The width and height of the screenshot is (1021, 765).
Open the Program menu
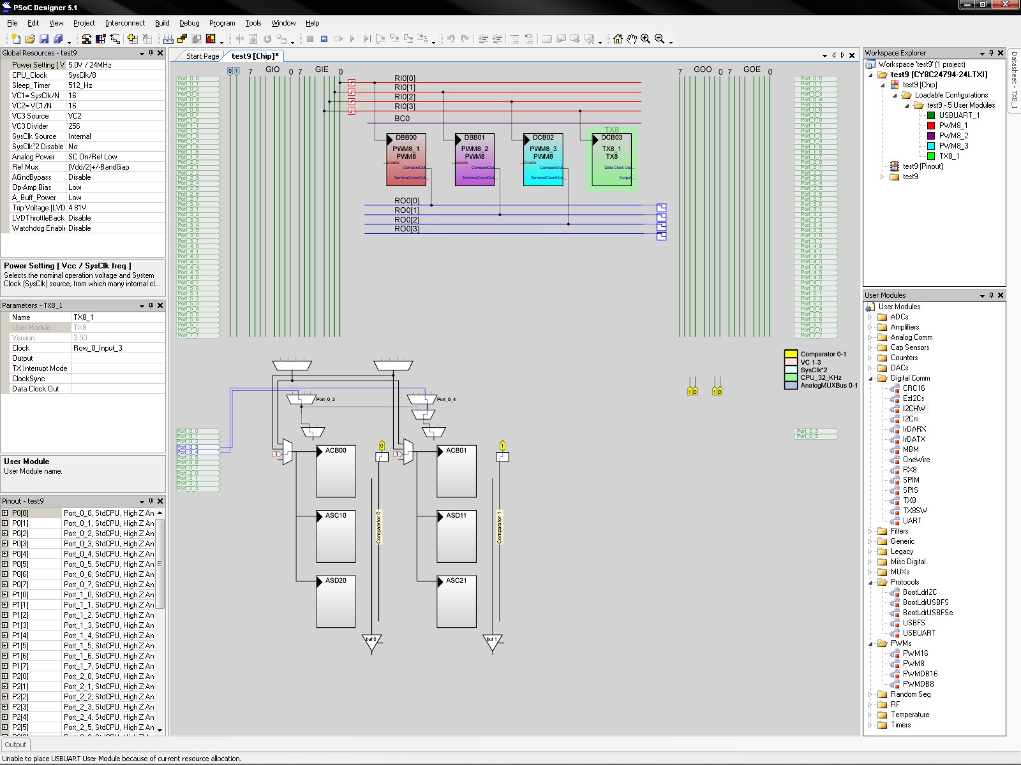tap(222, 23)
